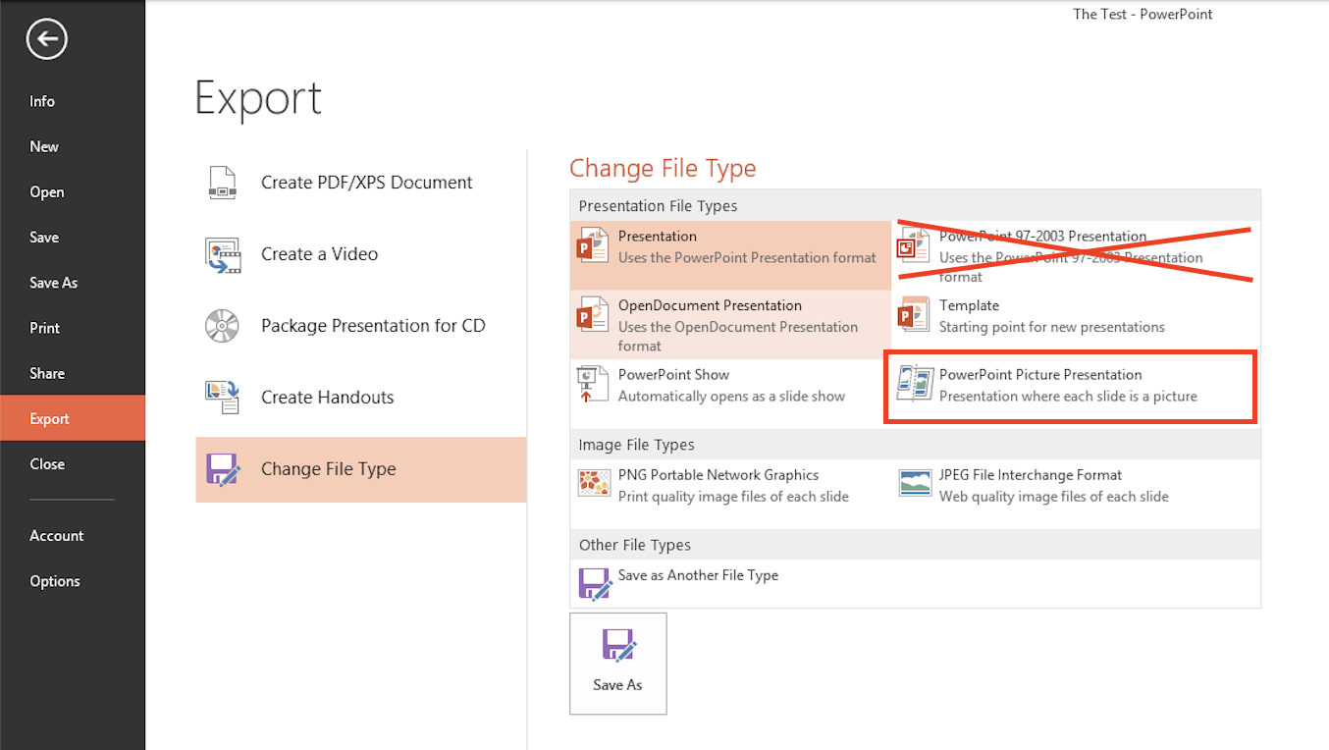Click the Package Presentation for CD disc icon
This screenshot has width=1329, height=750.
[222, 326]
